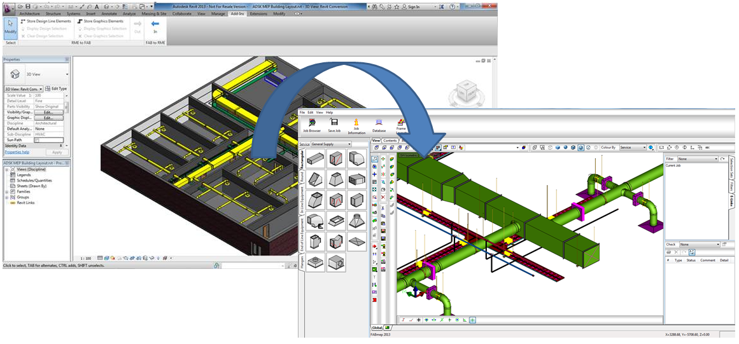Click the highlighted snap icon in bottom FABmep toolbar
The width and height of the screenshot is (739, 344).
click(x=473, y=320)
